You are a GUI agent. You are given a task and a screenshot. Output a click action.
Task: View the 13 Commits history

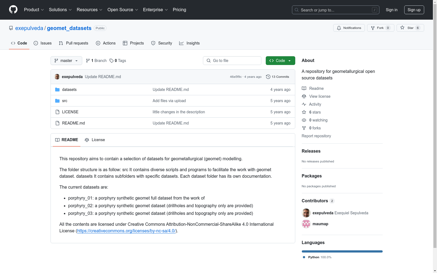277,77
